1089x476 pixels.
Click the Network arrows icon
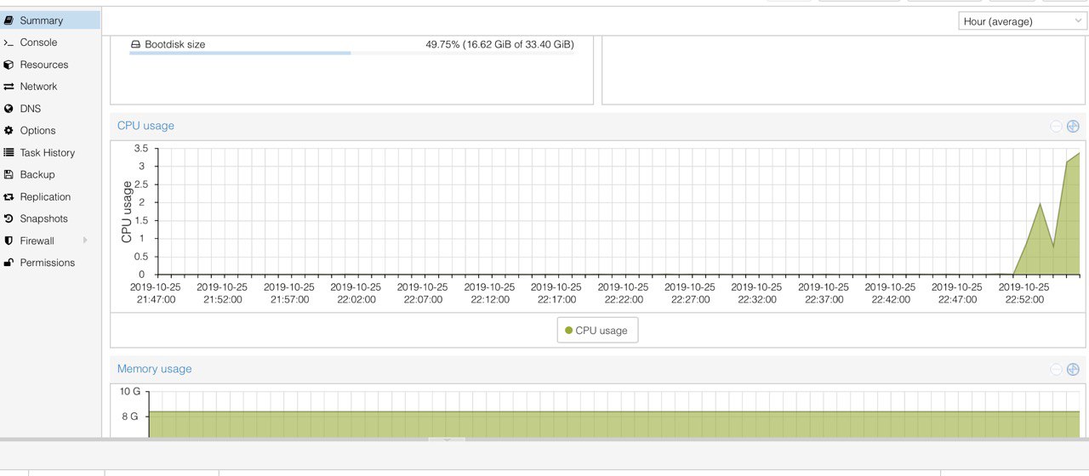point(9,87)
